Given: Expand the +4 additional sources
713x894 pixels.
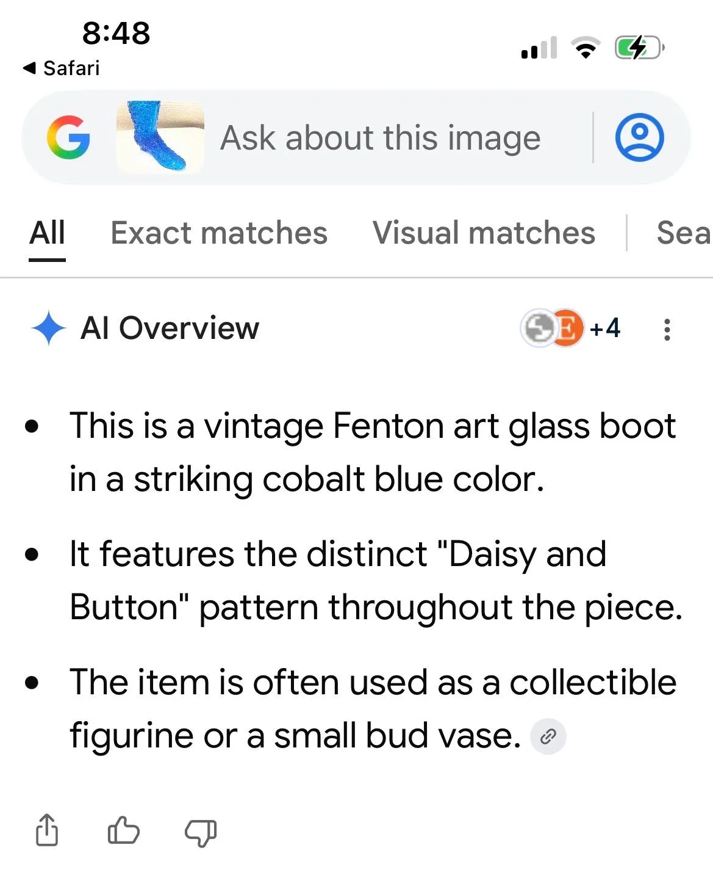Looking at the screenshot, I should 604,328.
